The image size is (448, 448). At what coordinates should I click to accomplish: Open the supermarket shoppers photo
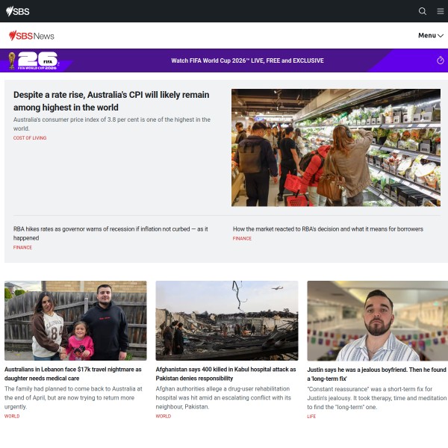coord(336,147)
